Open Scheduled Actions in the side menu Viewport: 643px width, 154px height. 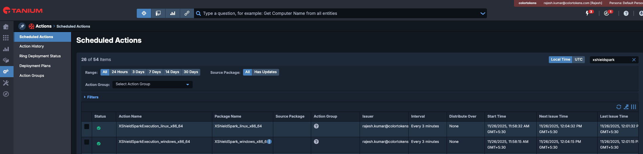click(x=42, y=37)
